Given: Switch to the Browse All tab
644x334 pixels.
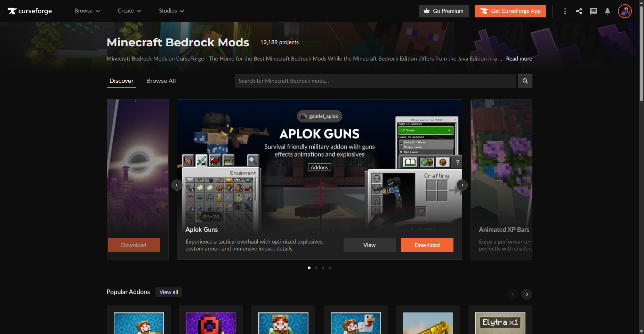Looking at the screenshot, I should pyautogui.click(x=161, y=81).
